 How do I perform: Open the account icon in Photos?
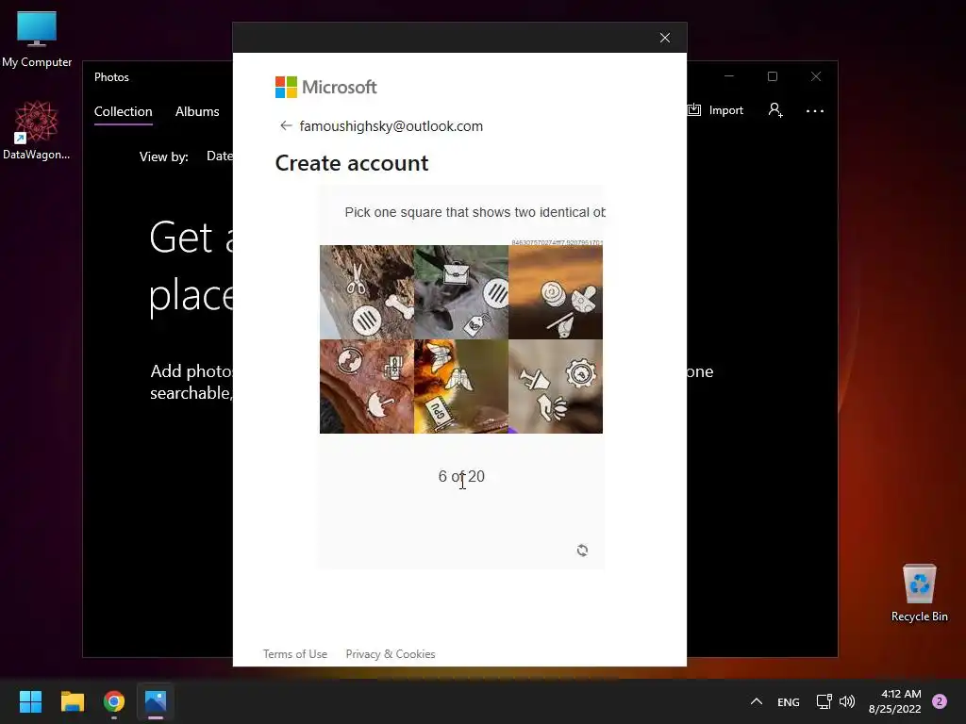click(775, 110)
